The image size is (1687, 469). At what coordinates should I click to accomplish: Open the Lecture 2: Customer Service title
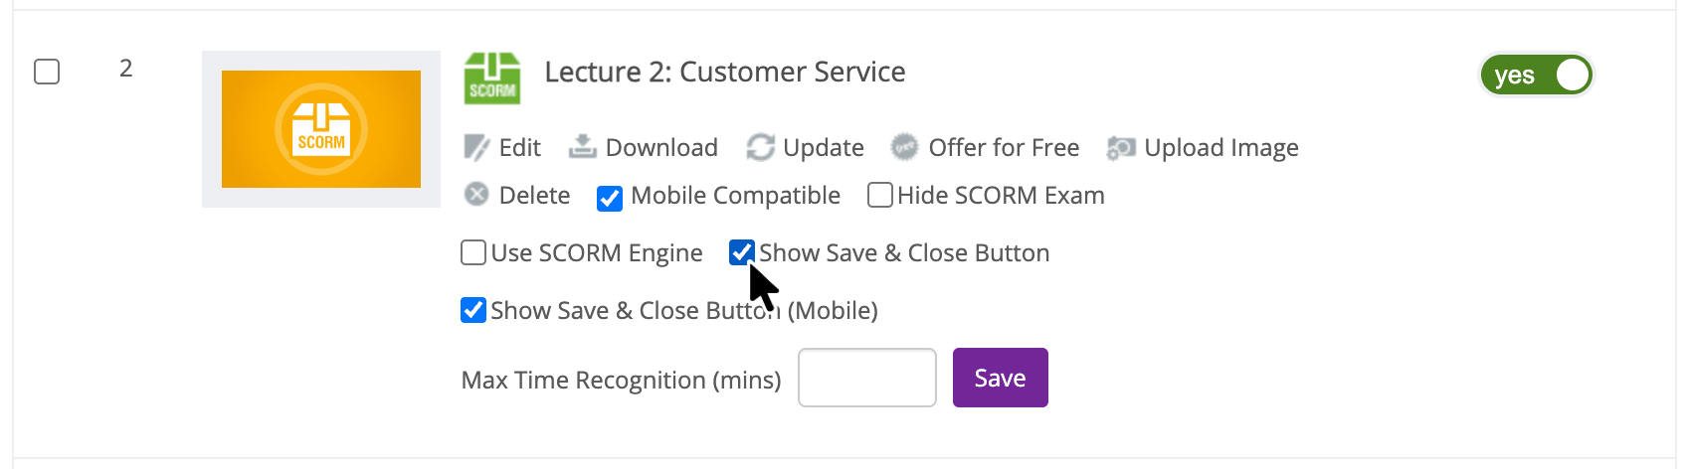pos(725,72)
